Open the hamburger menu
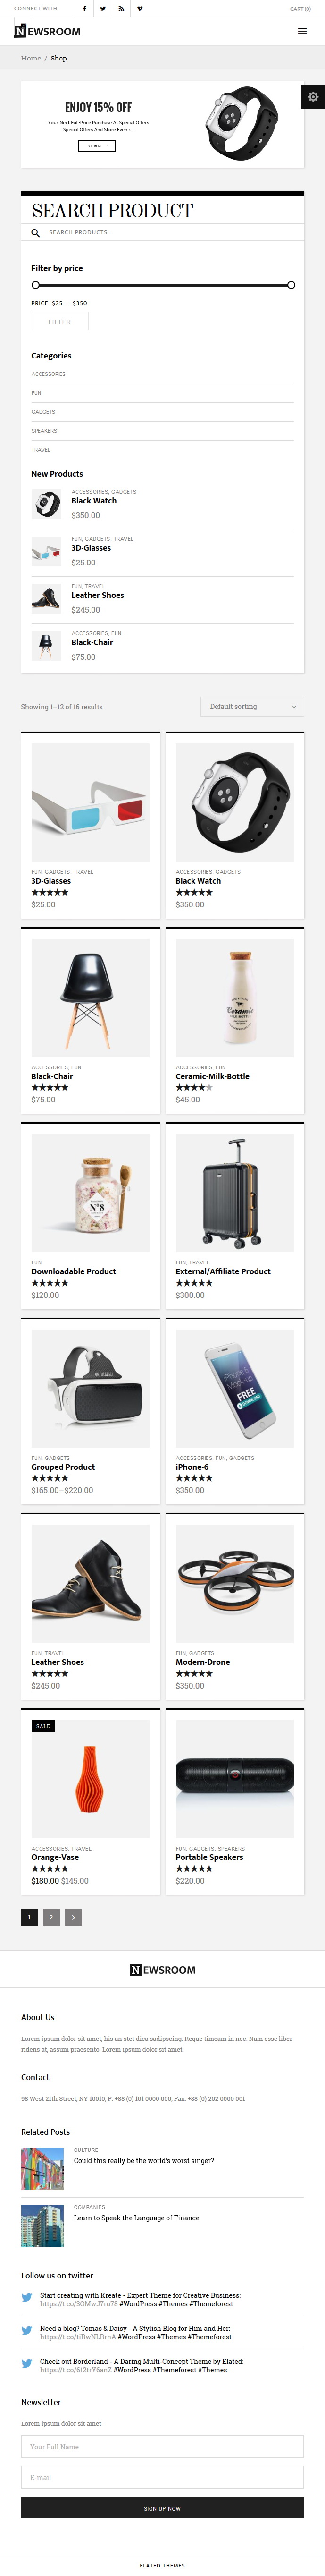This screenshot has width=325, height=2576. tap(302, 31)
